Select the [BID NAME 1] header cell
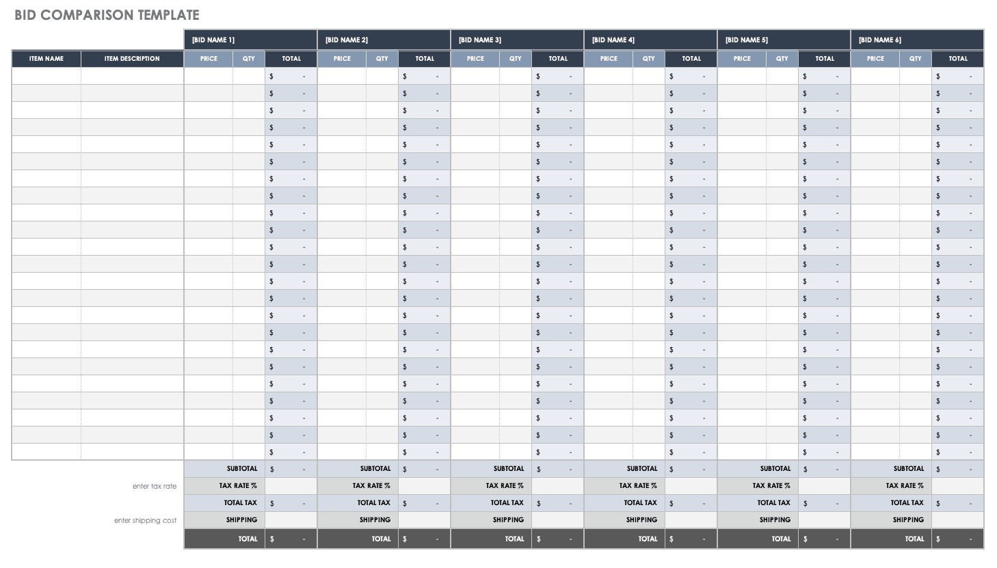This screenshot has height=568, width=997. (x=250, y=40)
